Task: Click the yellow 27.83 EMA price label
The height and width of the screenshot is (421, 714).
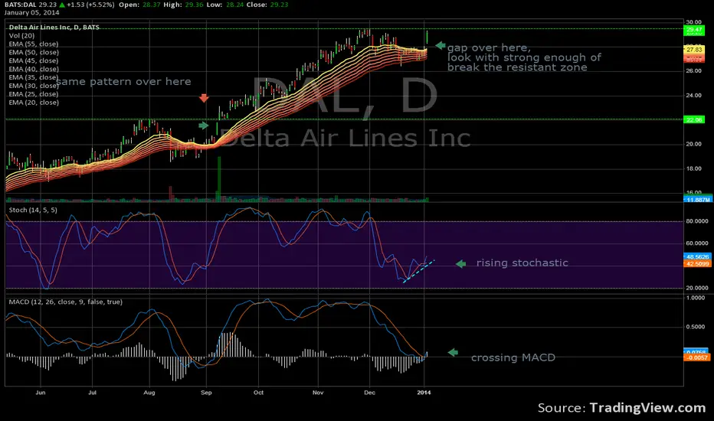Action: [694, 49]
